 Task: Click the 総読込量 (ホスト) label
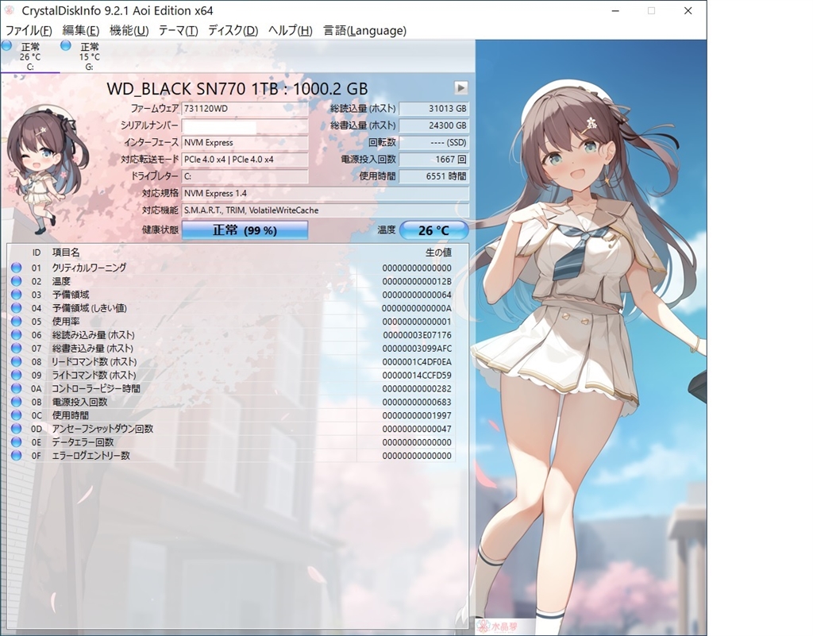pos(363,109)
